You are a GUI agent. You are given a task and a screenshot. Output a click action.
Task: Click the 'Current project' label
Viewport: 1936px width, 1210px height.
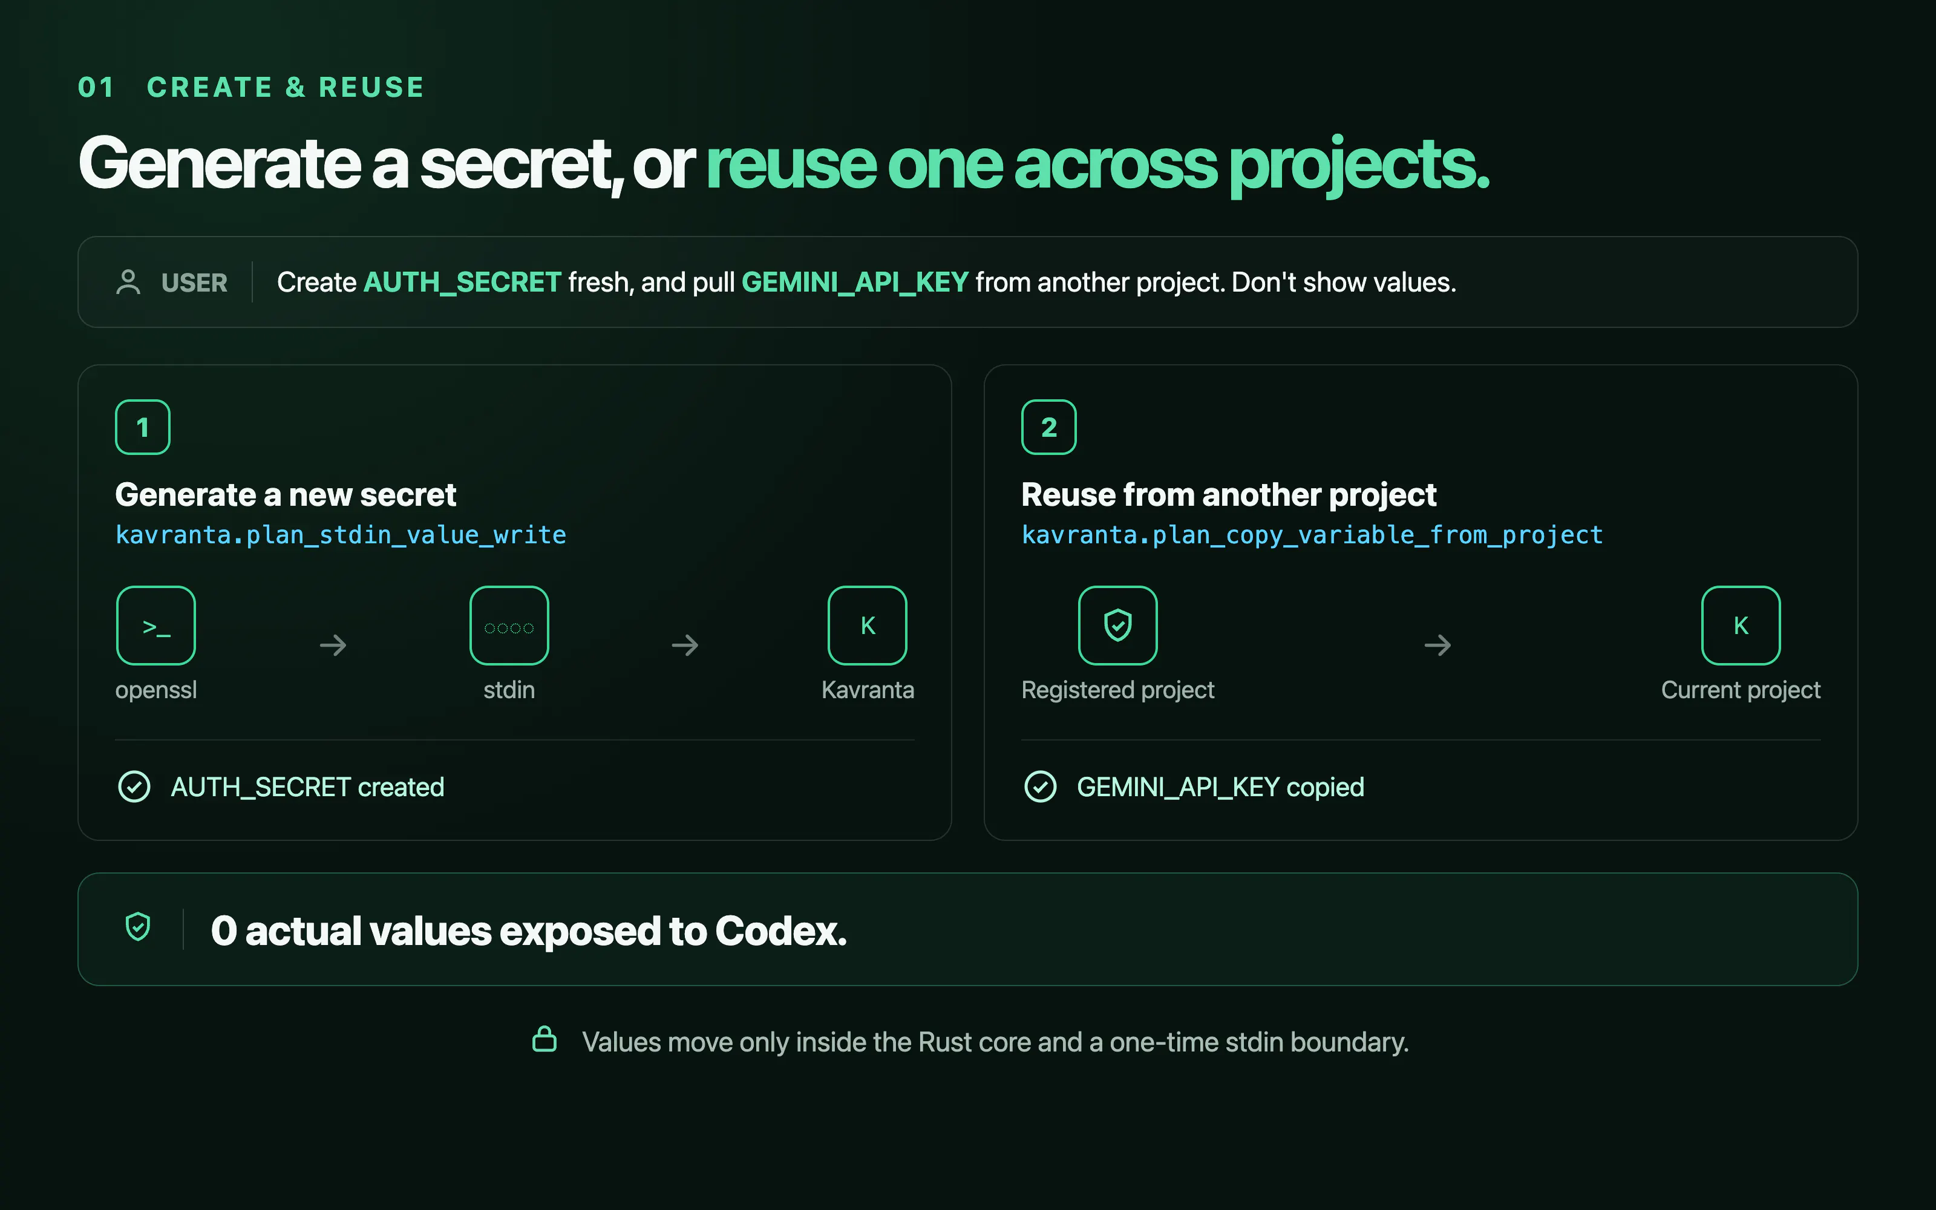[x=1741, y=690]
